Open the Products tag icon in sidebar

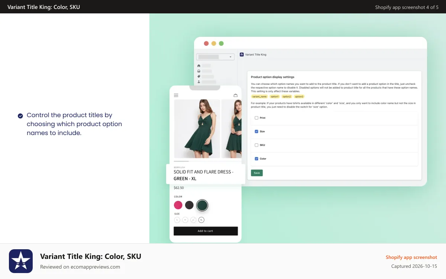199,76
